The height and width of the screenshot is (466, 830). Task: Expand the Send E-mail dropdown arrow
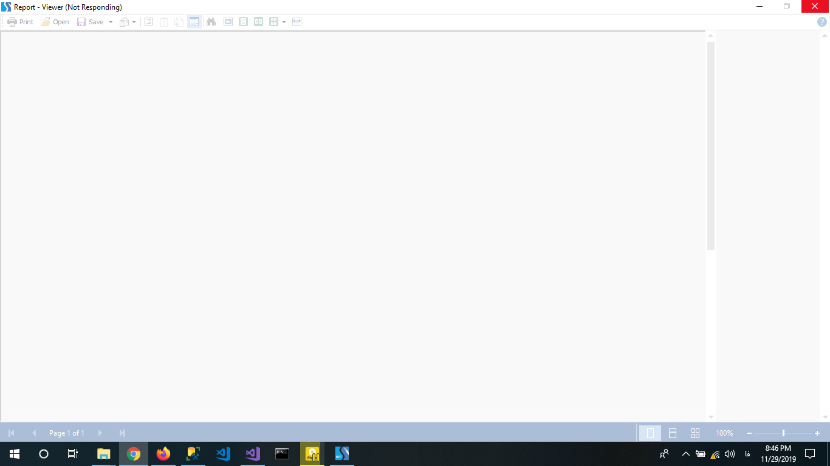[134, 22]
